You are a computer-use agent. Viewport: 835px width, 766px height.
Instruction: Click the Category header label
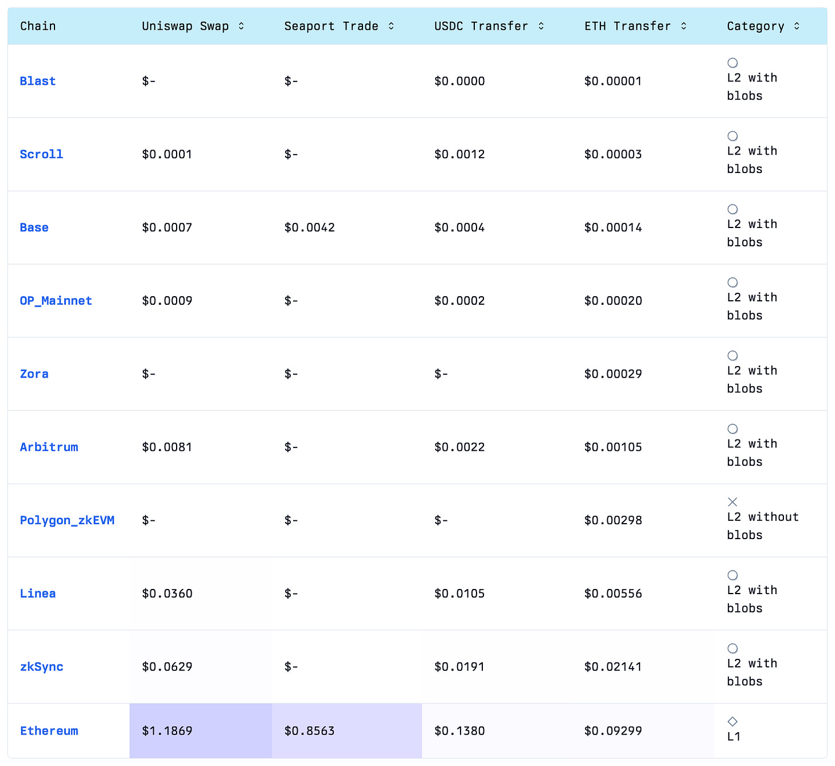755,26
